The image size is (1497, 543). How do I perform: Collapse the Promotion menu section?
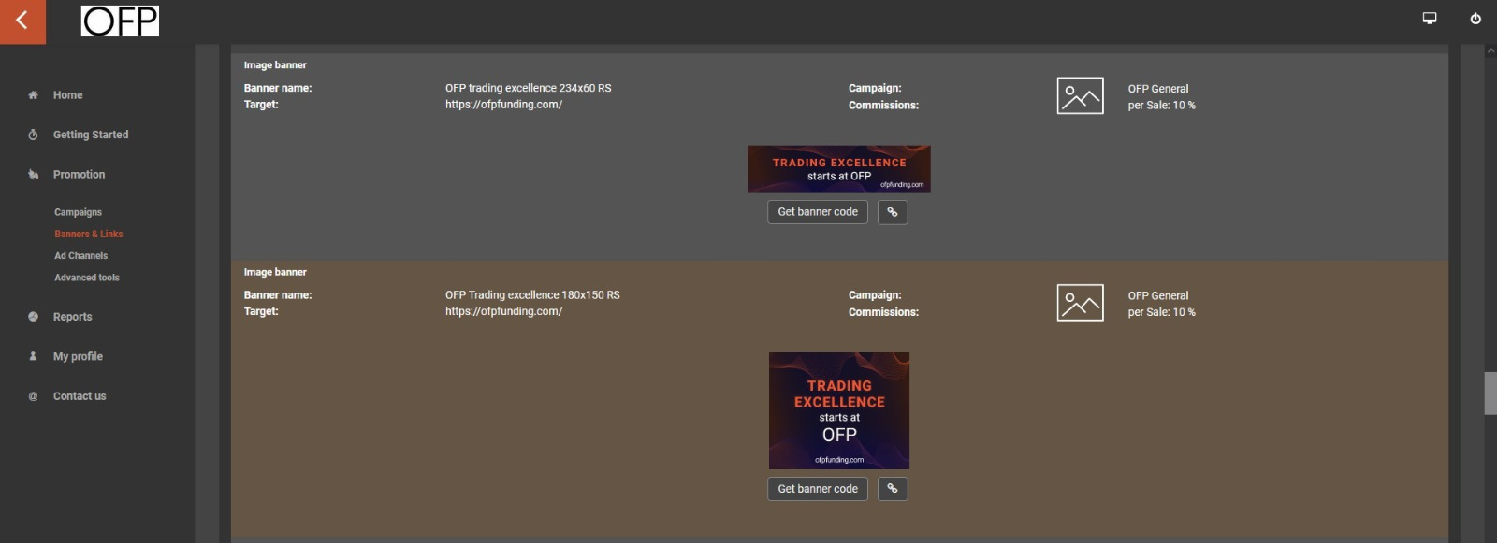click(x=79, y=175)
